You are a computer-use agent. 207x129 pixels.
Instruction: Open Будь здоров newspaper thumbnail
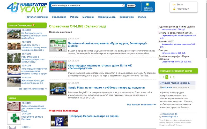[58, 45]
